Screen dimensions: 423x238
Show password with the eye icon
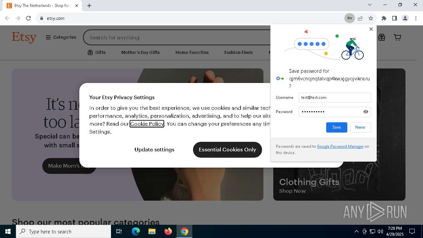coord(366,112)
